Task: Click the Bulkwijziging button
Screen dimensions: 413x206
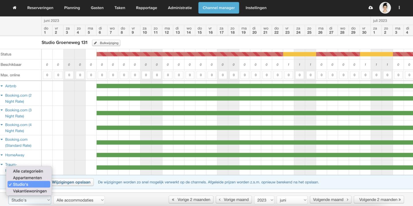Action: click(x=106, y=43)
